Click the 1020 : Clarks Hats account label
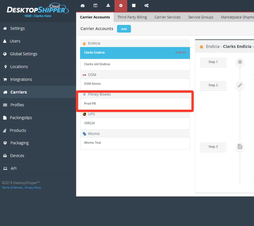 [x=38, y=16]
